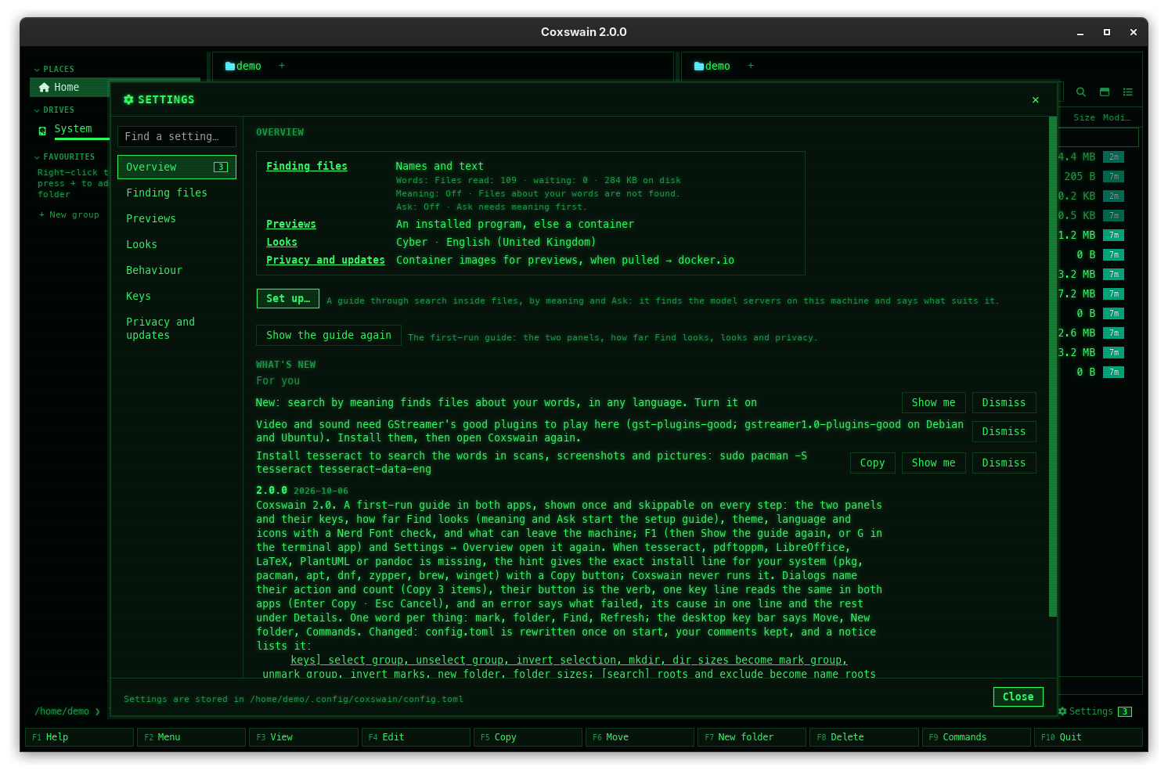Add a new tab in the left panel
This screenshot has width=1168, height=774.
(x=282, y=66)
